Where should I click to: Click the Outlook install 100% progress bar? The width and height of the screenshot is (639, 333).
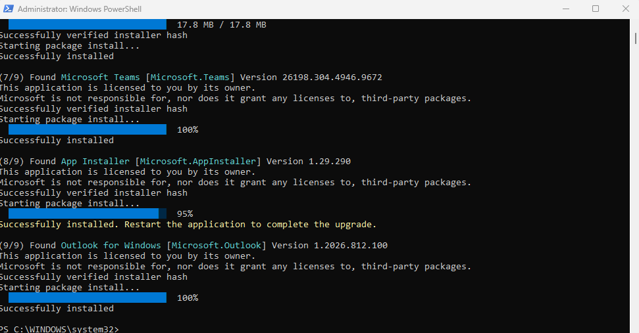pyautogui.click(x=88, y=298)
